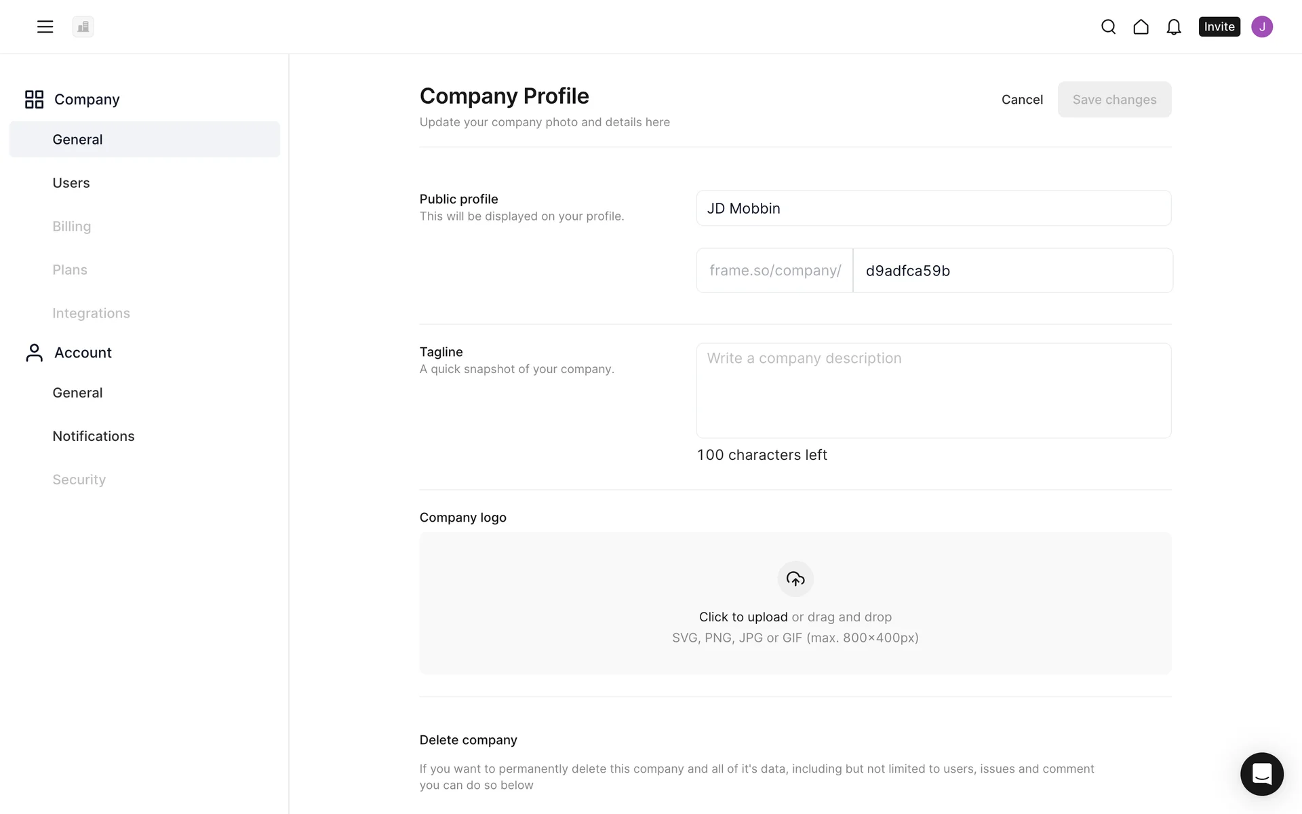Click the cloud upload icon

(x=795, y=579)
